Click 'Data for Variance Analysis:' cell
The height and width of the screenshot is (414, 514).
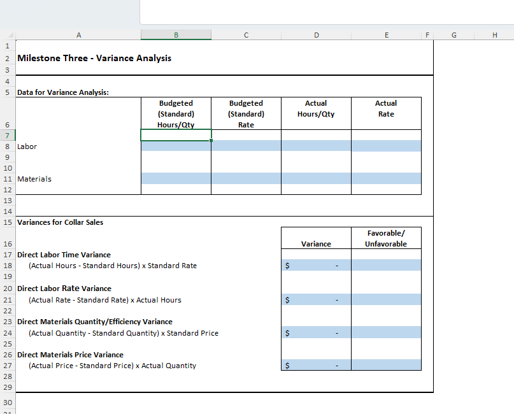point(63,92)
